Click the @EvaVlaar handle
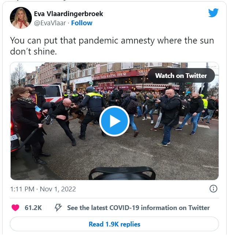Screen dimensions: 227x236 point(50,23)
